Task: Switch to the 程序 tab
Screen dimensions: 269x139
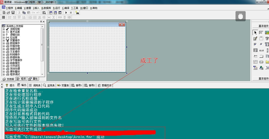Action: (x=22, y=79)
